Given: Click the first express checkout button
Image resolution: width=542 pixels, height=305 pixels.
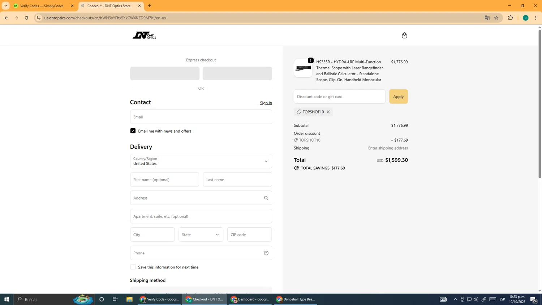Looking at the screenshot, I should click(165, 73).
